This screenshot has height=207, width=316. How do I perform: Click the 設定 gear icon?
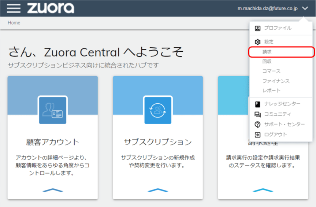[x=257, y=42]
